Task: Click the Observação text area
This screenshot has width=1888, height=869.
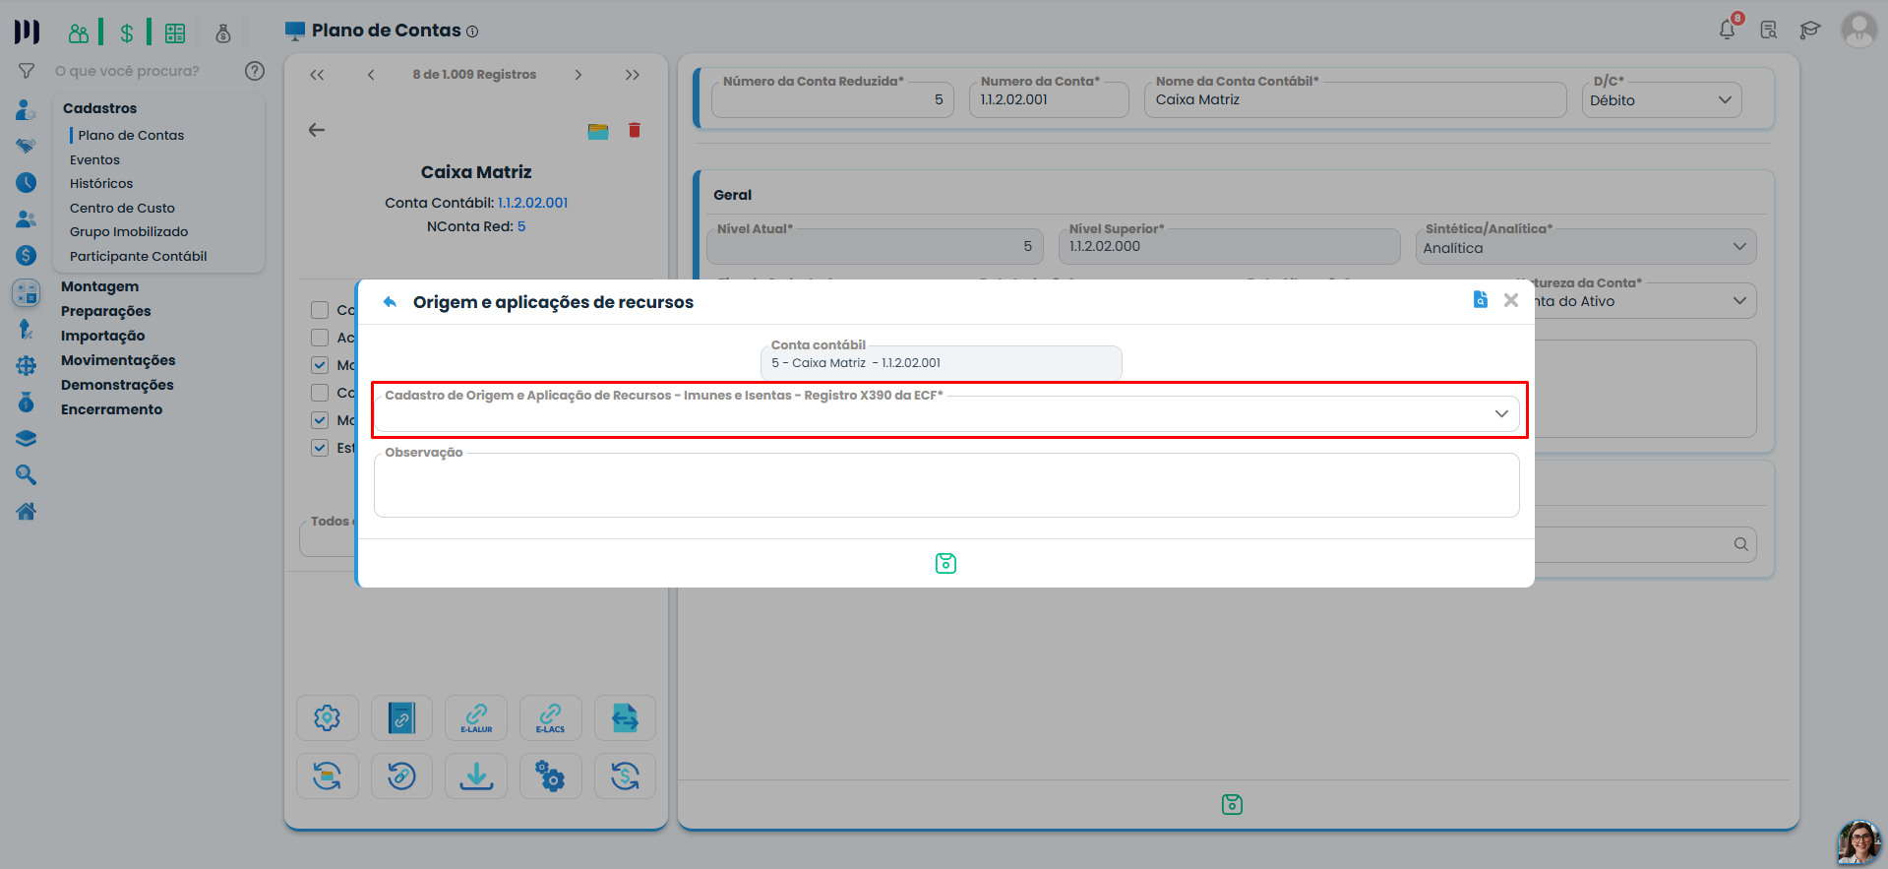Action: click(x=946, y=485)
